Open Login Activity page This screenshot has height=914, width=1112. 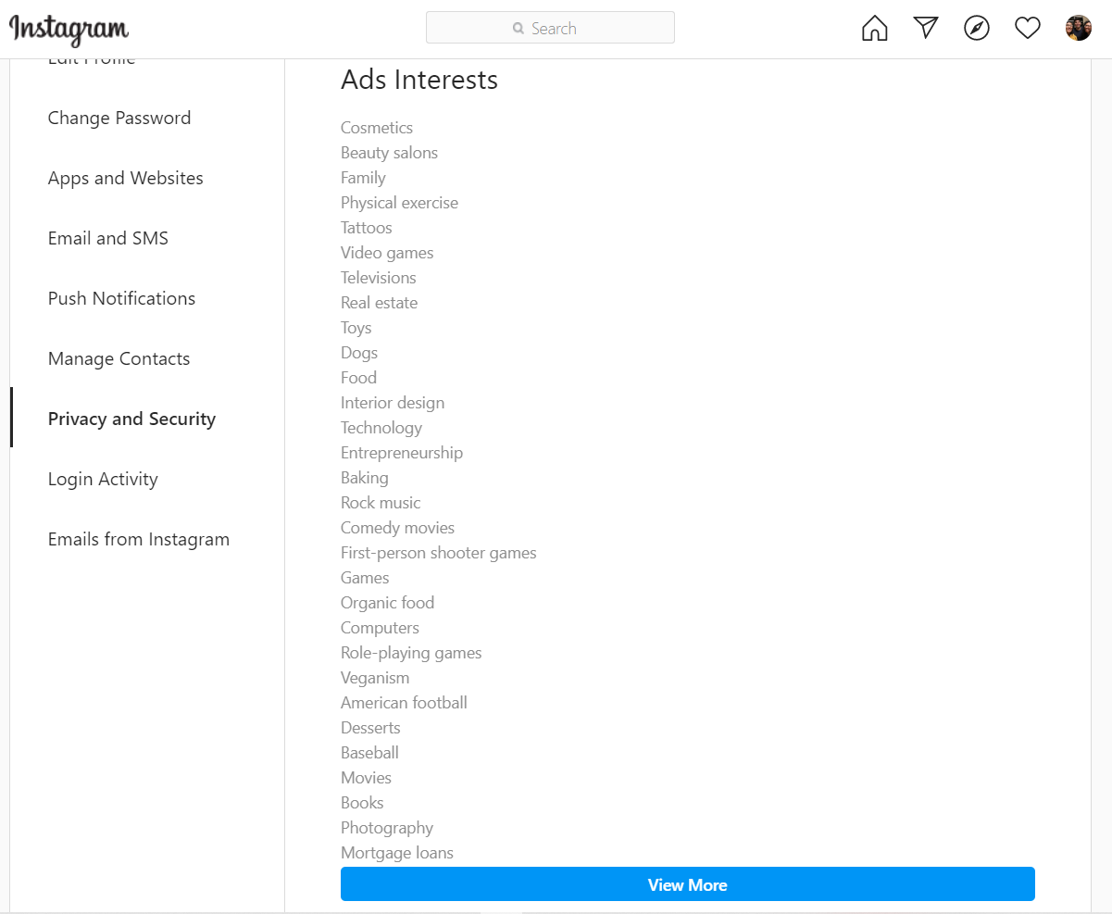click(103, 479)
